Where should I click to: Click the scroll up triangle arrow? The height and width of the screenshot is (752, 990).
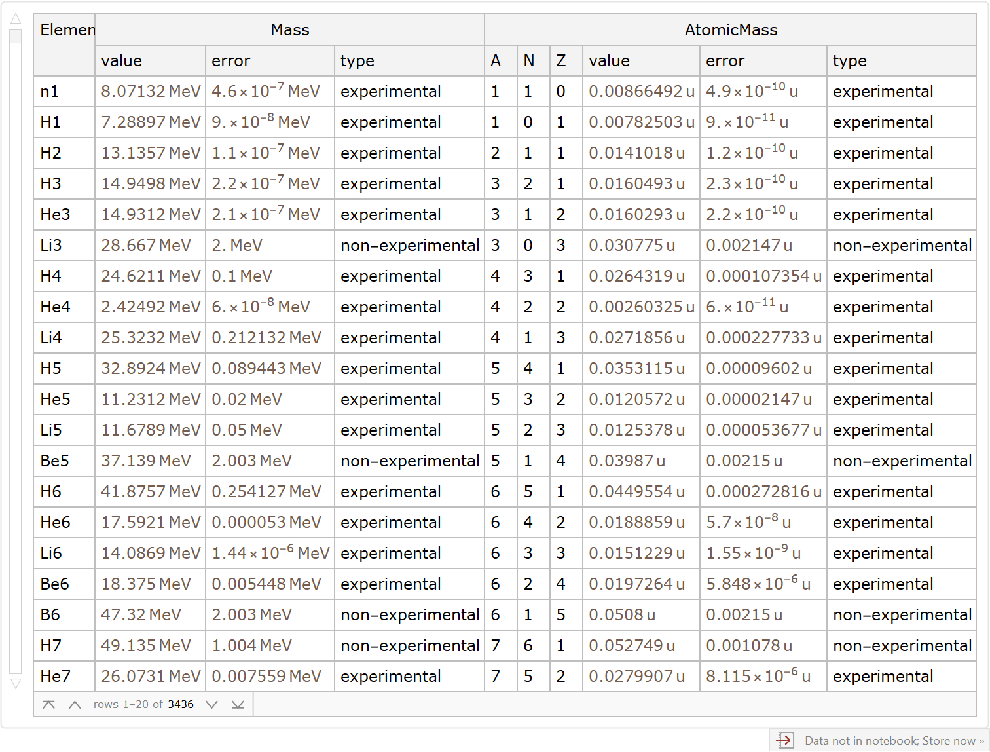coord(16,18)
